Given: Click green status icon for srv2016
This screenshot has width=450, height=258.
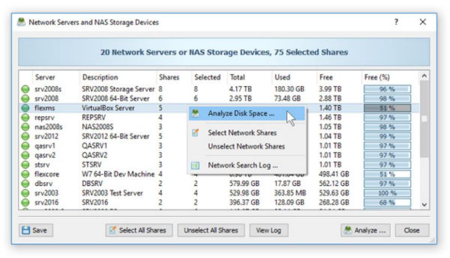Looking at the screenshot, I should coord(25,203).
